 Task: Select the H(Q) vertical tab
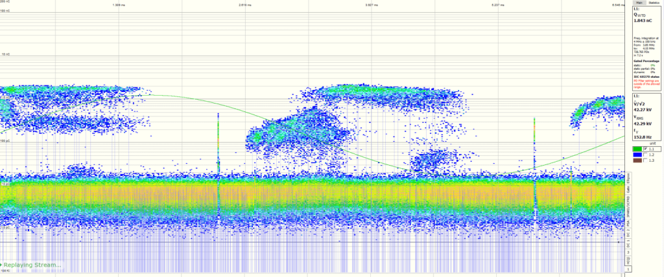click(627, 259)
